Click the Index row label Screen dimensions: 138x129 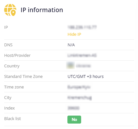[10, 108]
